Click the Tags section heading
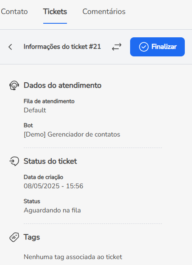The image size is (192, 265). point(32,237)
